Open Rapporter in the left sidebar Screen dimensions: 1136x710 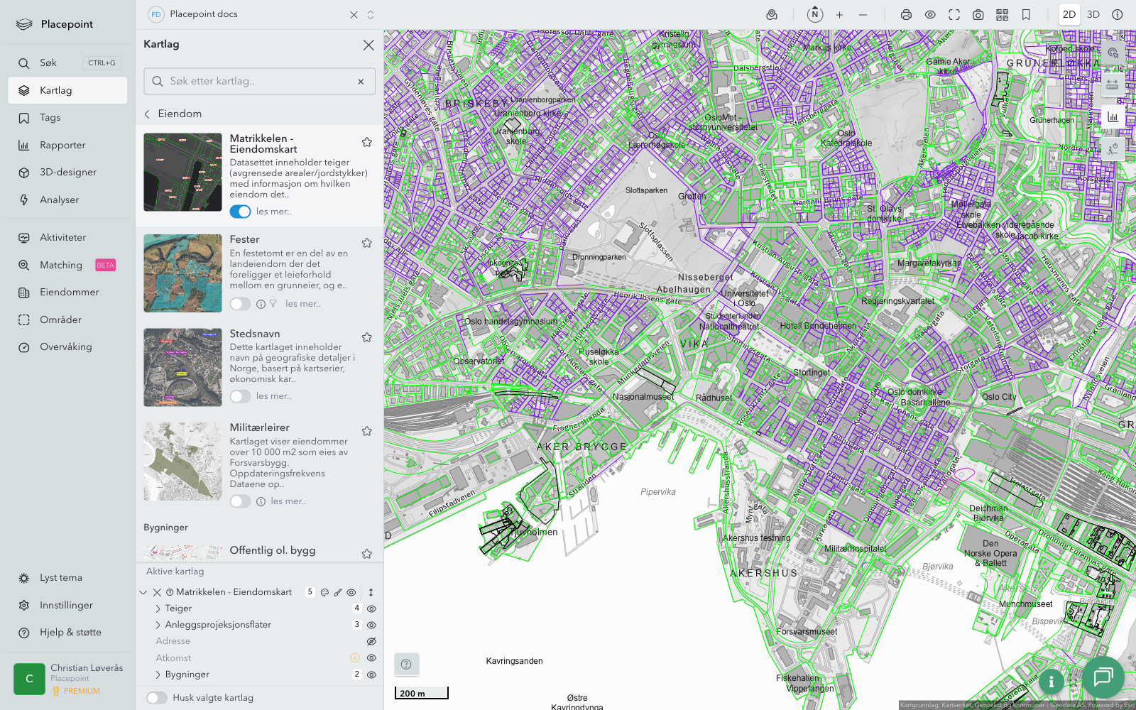point(62,146)
